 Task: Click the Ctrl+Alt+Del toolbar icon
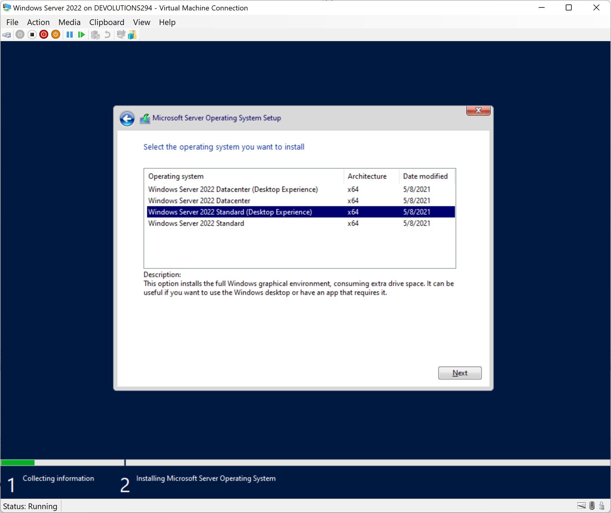(7, 35)
